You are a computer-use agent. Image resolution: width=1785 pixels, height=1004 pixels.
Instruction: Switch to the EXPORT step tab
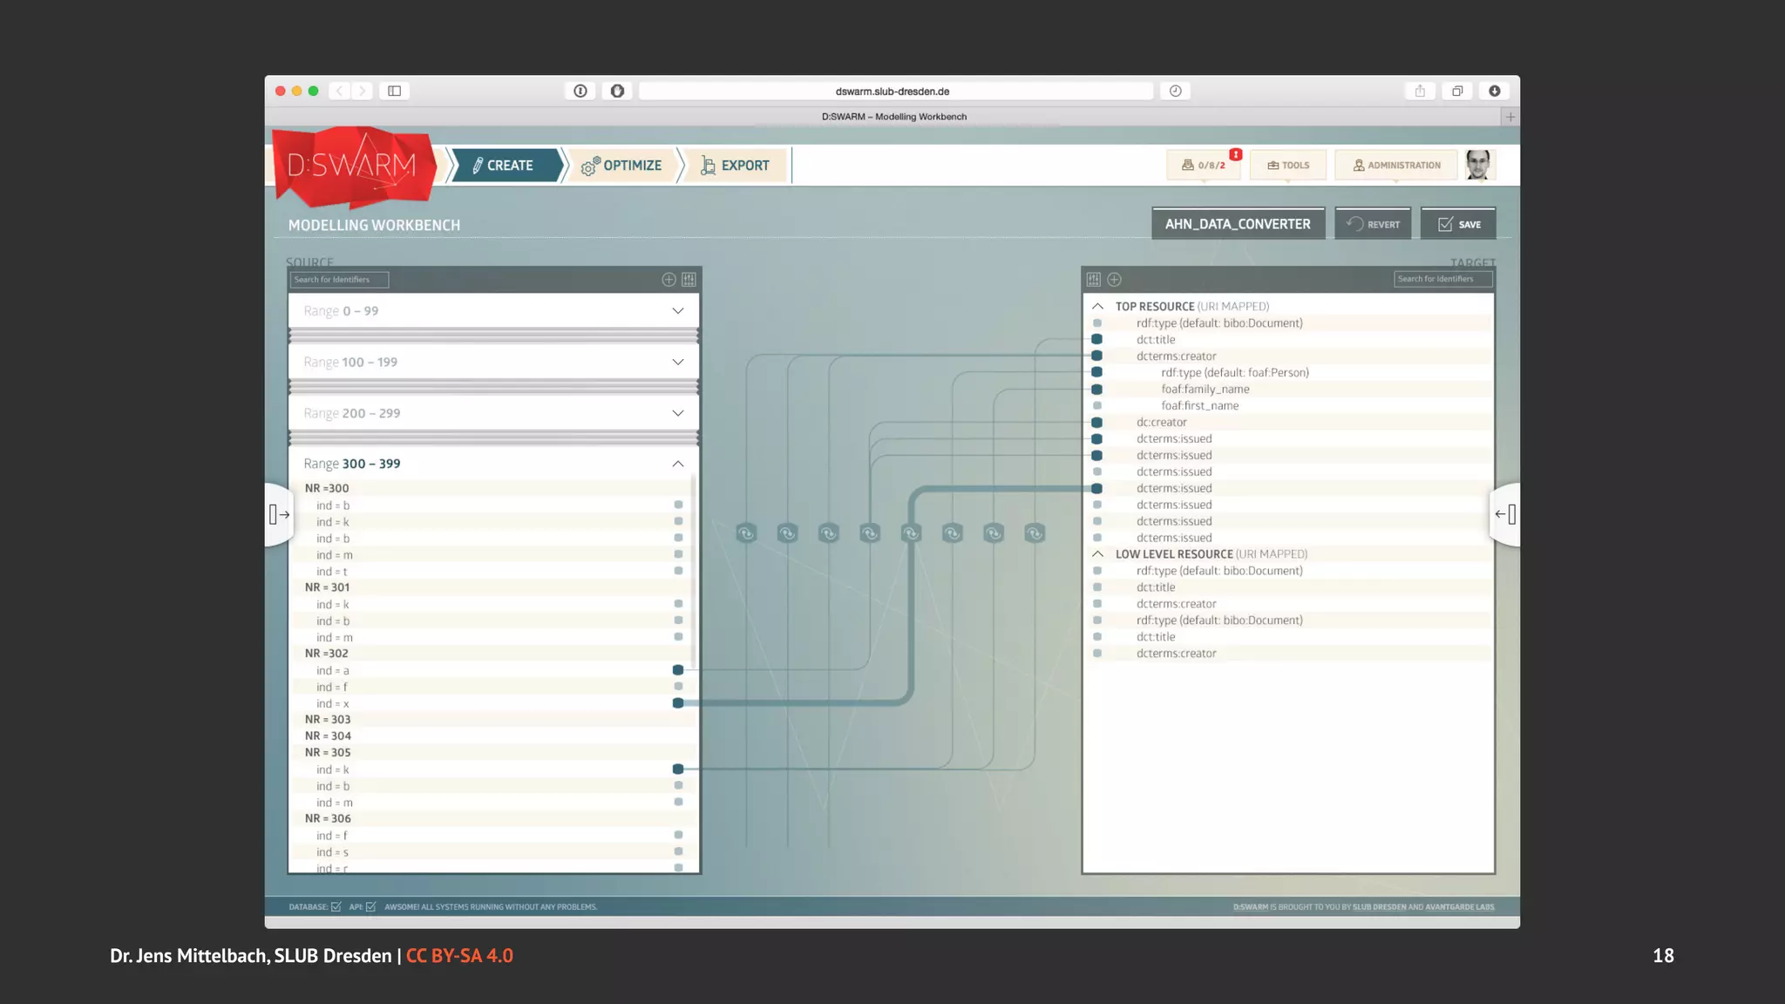(735, 166)
